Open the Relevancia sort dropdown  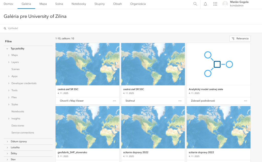tap(240, 39)
